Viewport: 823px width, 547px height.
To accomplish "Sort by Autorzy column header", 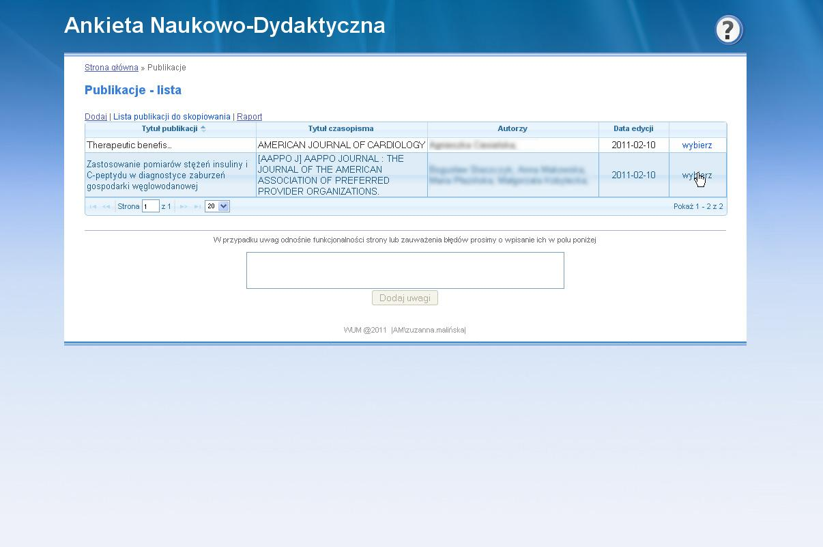I will (512, 128).
